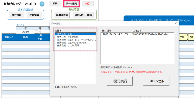
Task: Open 社員情報 employee info
Action: coord(34,15)
